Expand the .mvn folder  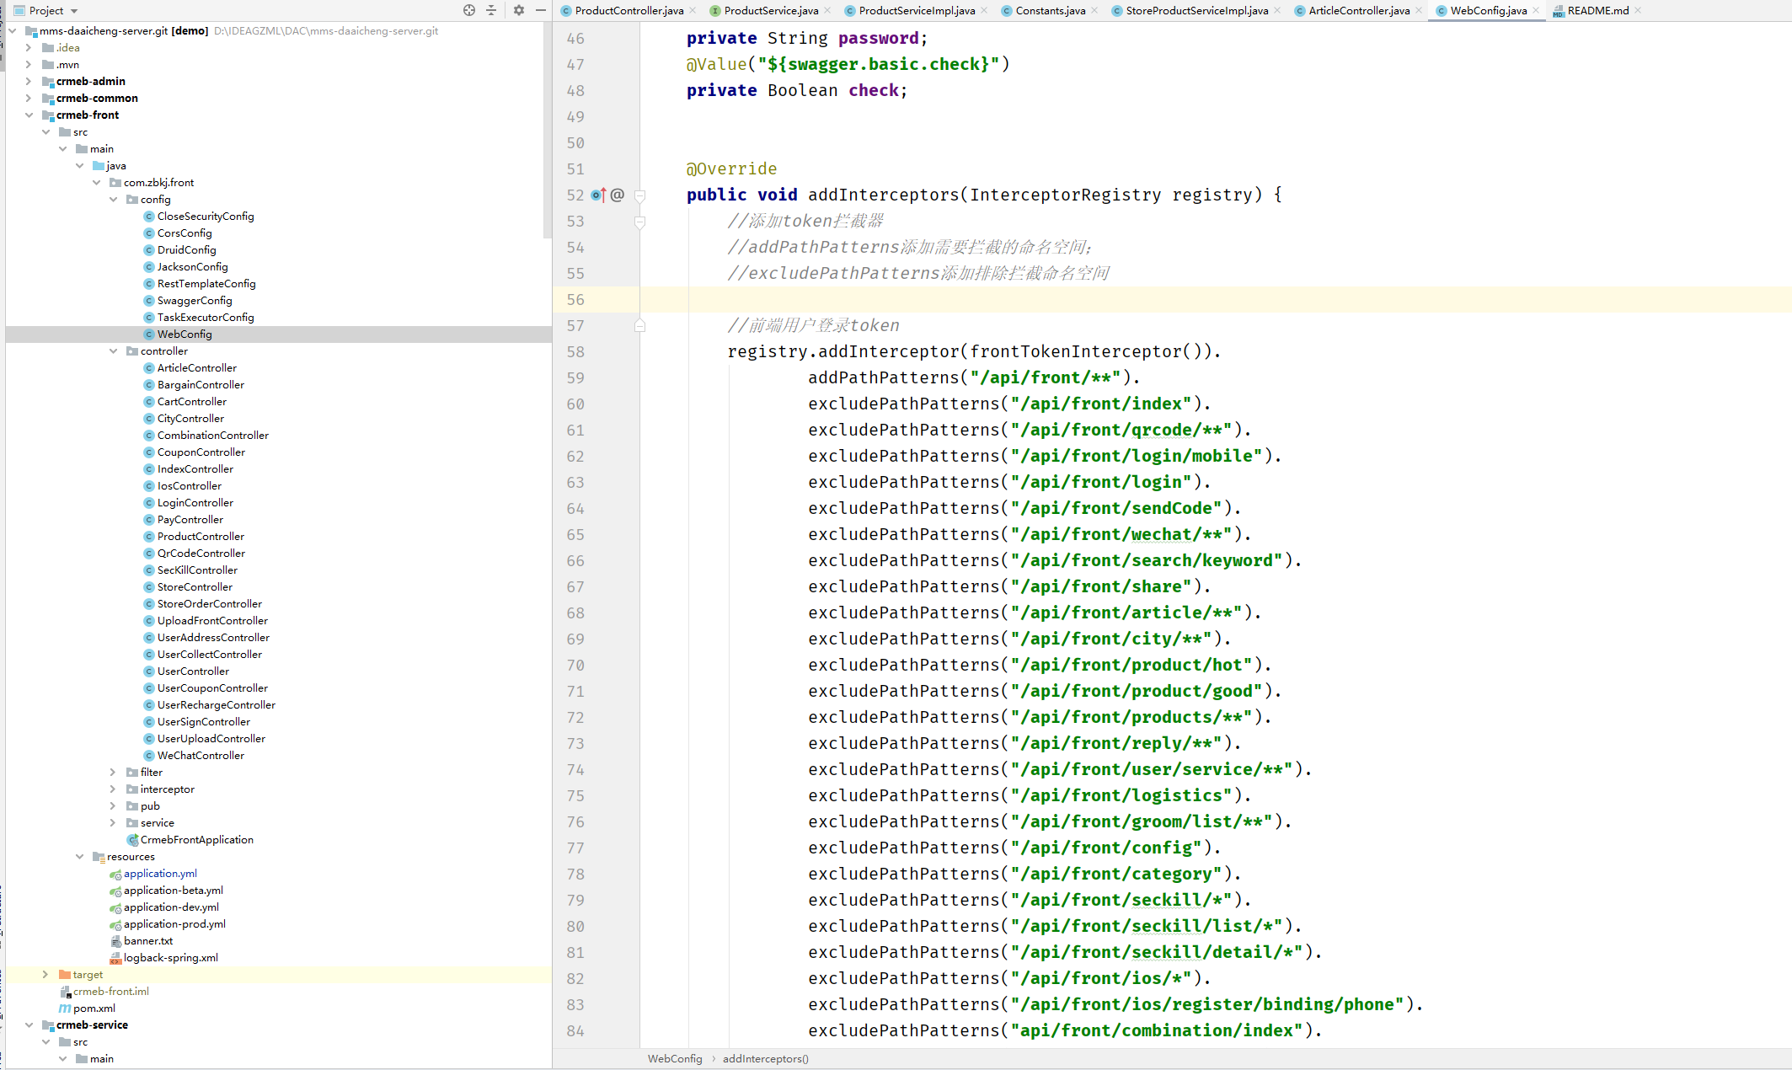29,65
